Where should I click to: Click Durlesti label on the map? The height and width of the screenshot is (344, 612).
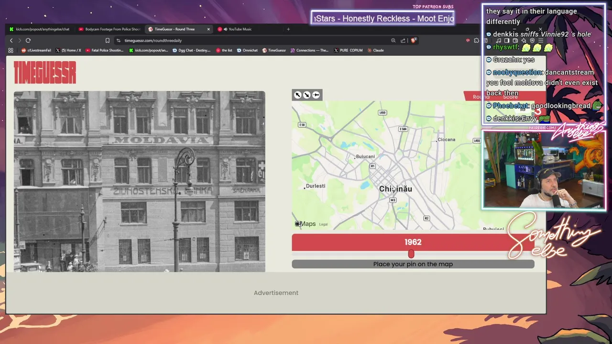(316, 186)
